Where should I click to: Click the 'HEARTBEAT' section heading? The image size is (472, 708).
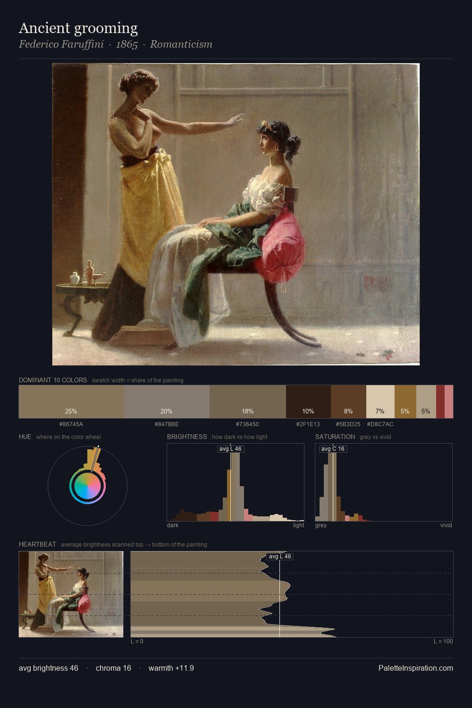point(37,544)
